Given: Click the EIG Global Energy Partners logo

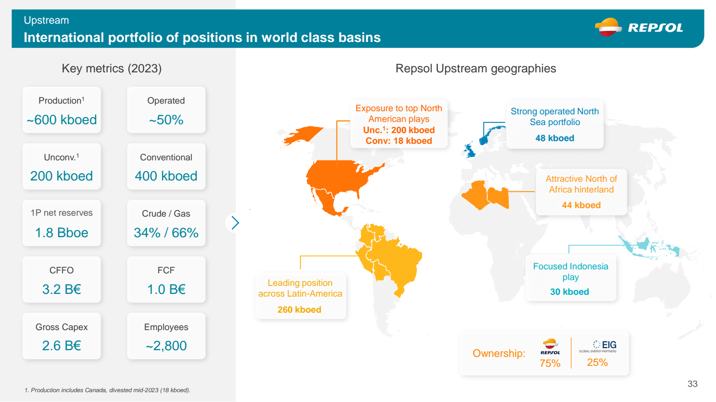Looking at the screenshot, I should tap(598, 346).
